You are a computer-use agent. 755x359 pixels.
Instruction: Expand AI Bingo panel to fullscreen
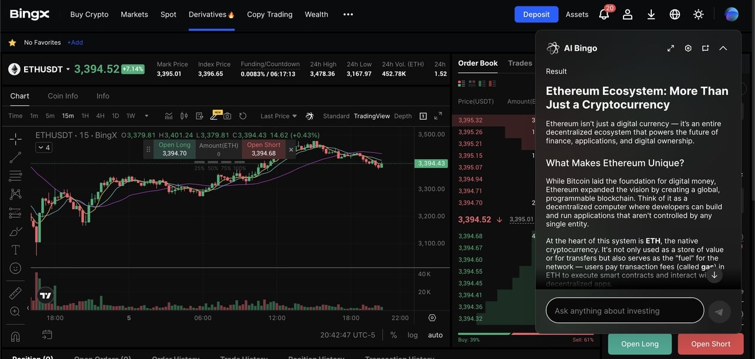pos(671,48)
